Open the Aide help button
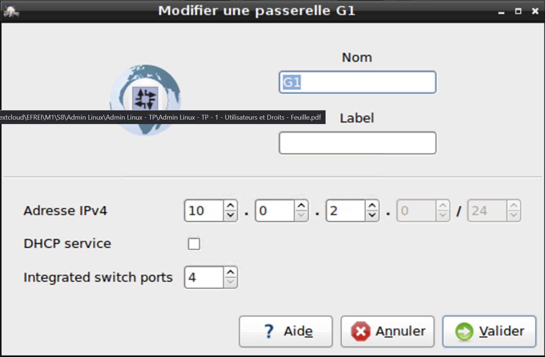545x357 pixels. tap(285, 331)
